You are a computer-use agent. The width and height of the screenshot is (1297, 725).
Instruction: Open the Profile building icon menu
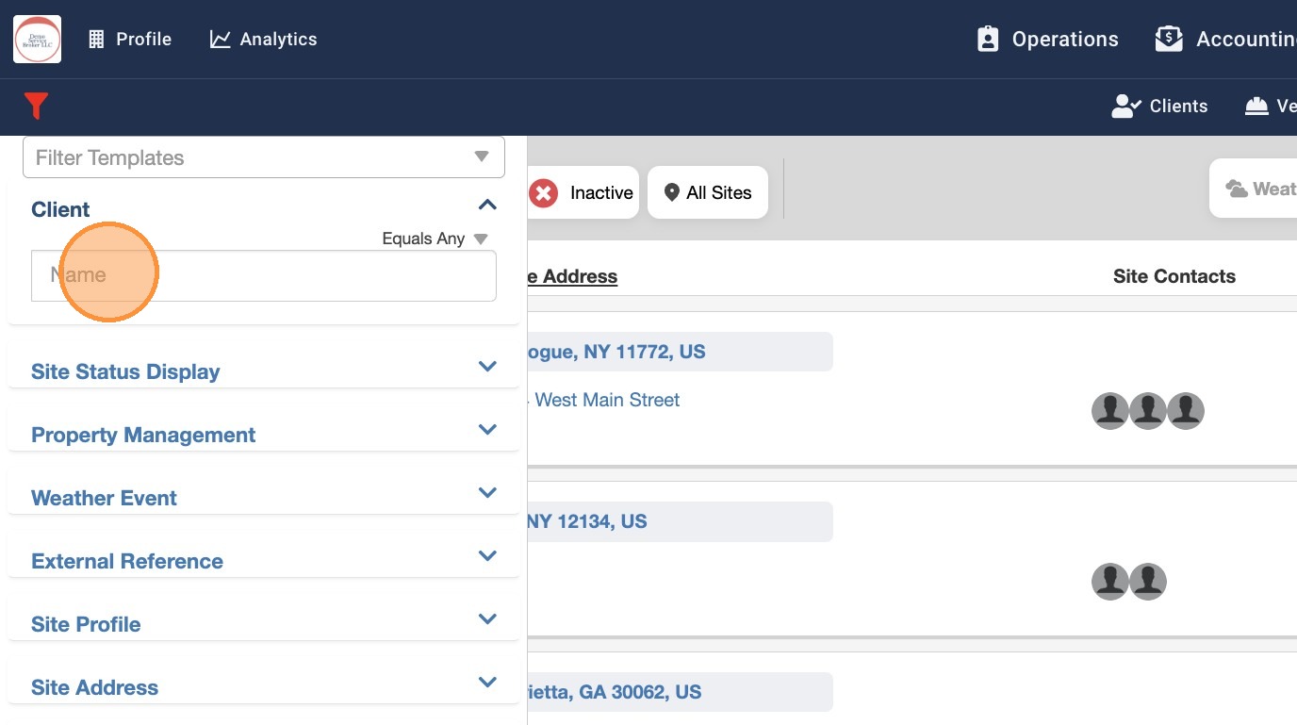click(96, 39)
